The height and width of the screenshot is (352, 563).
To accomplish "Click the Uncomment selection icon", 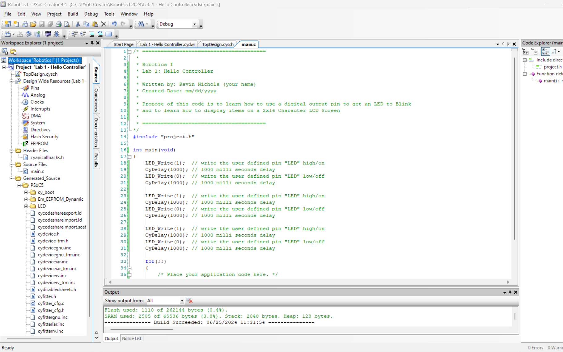I will click(100, 34).
